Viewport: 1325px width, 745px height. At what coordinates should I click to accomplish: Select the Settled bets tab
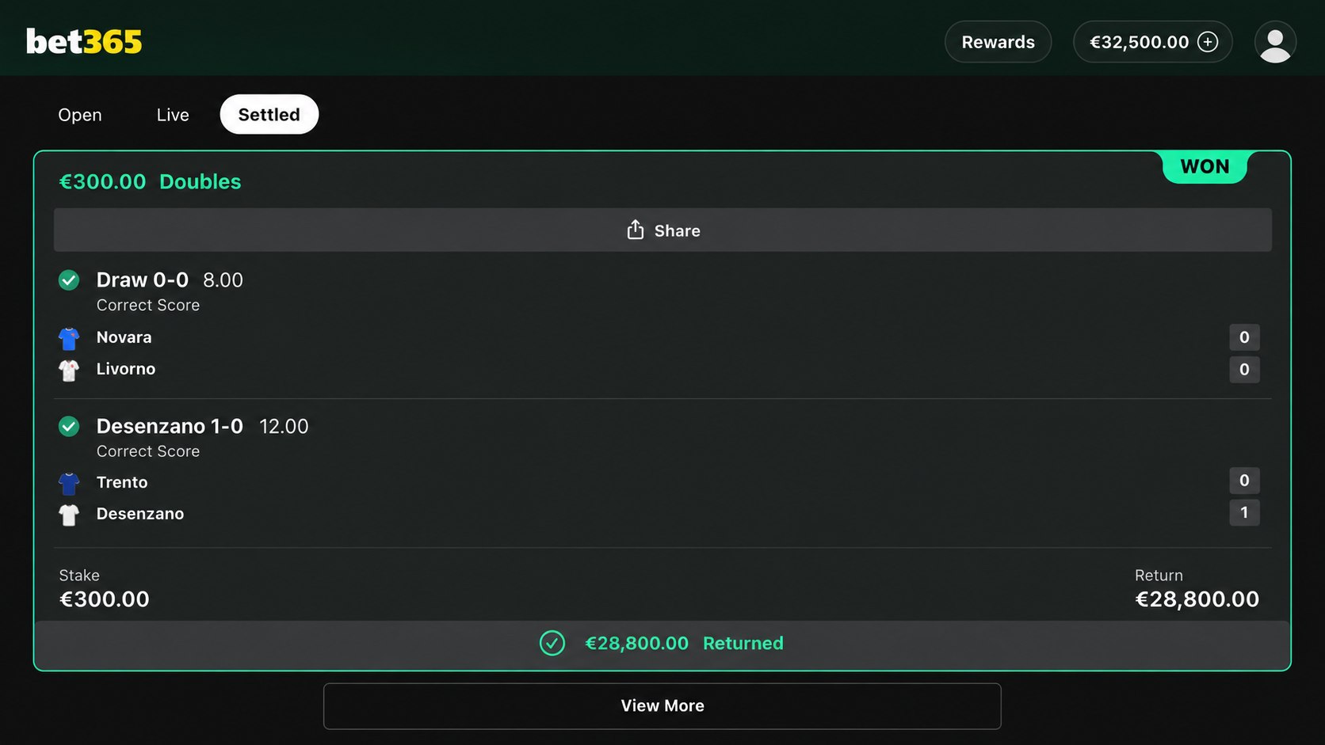[x=269, y=115]
